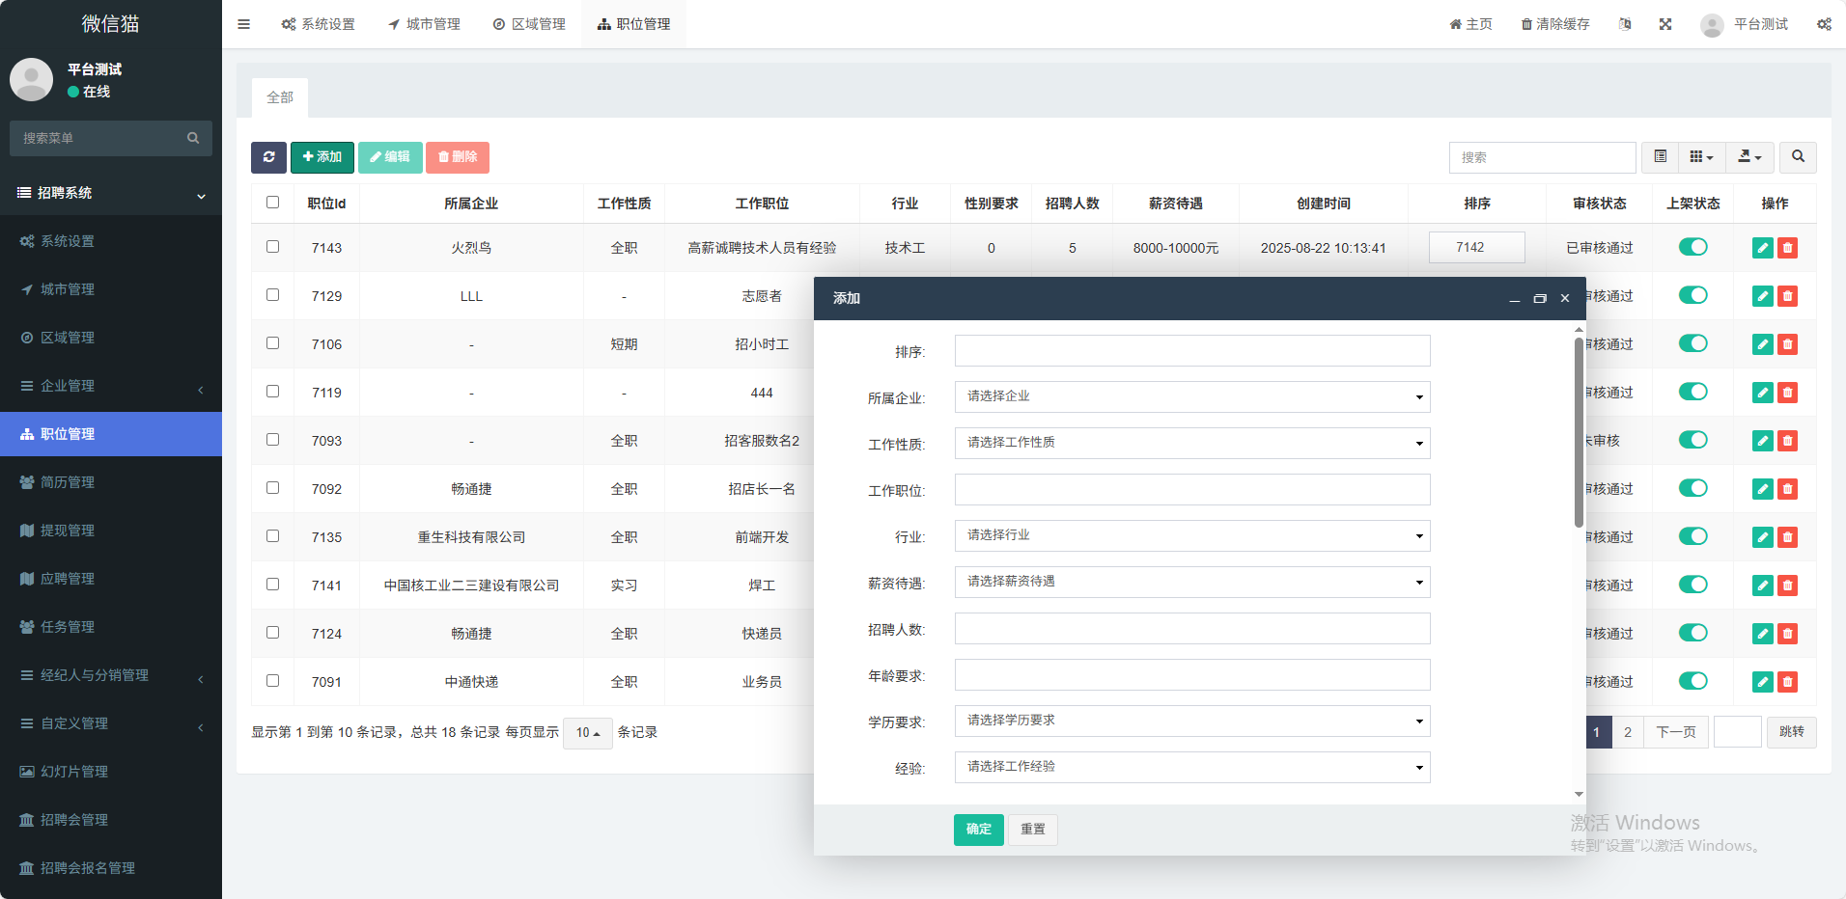Click the refresh icon button in toolbar
This screenshot has width=1846, height=899.
268,157
